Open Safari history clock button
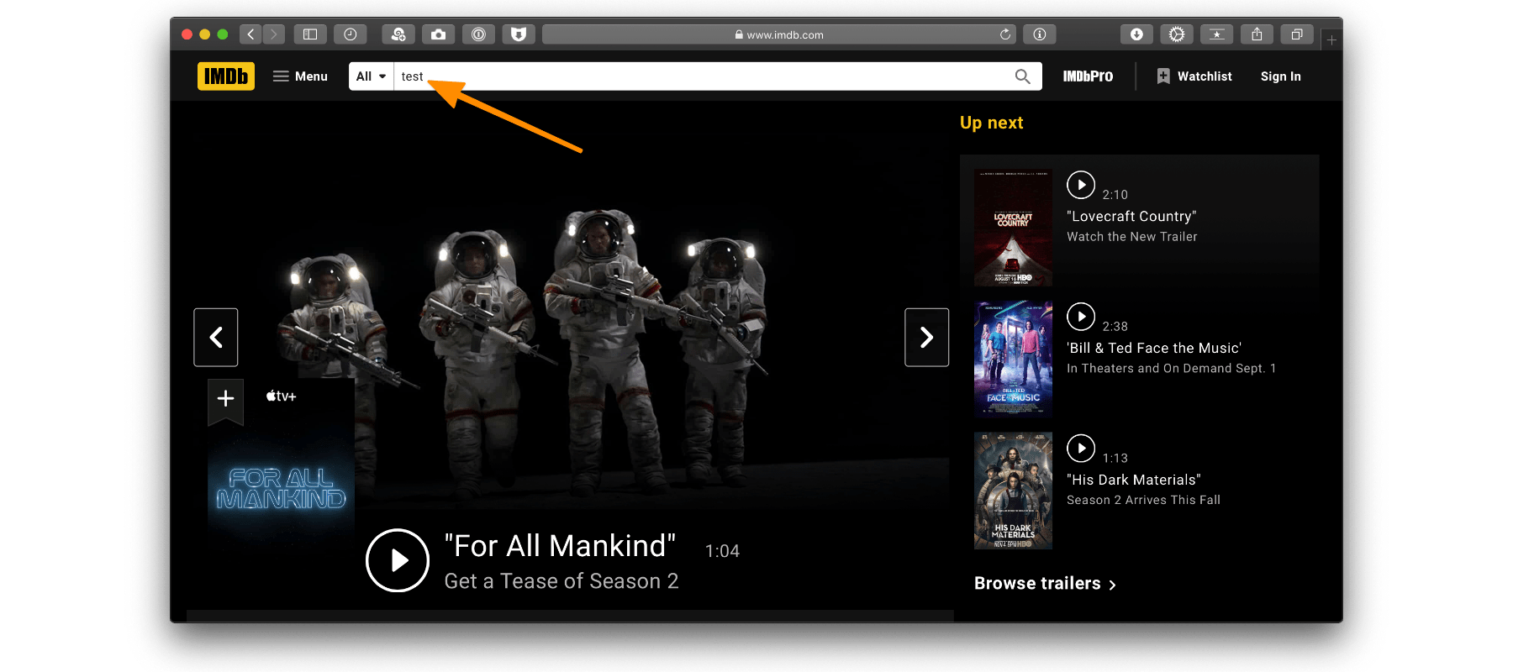 351,34
